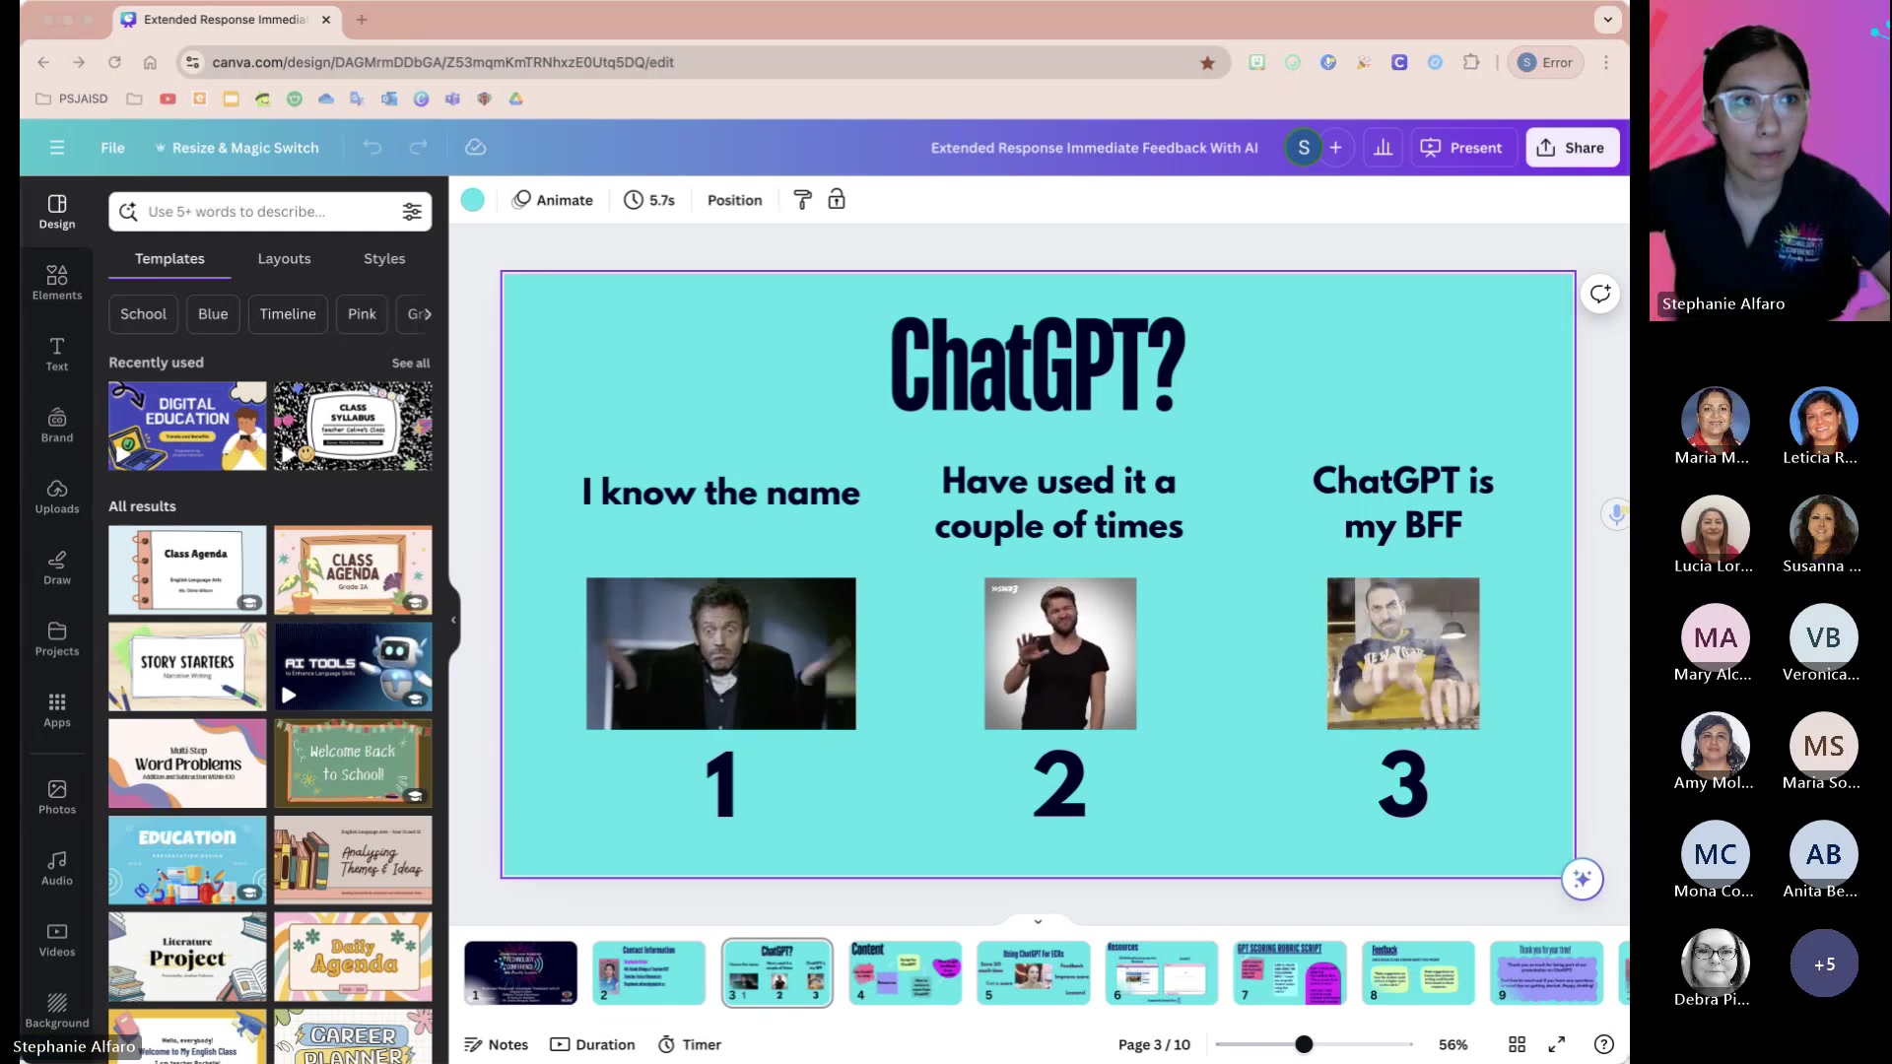Image resolution: width=1892 pixels, height=1064 pixels.
Task: Open Chrome three-dot menu
Action: coord(1606,62)
